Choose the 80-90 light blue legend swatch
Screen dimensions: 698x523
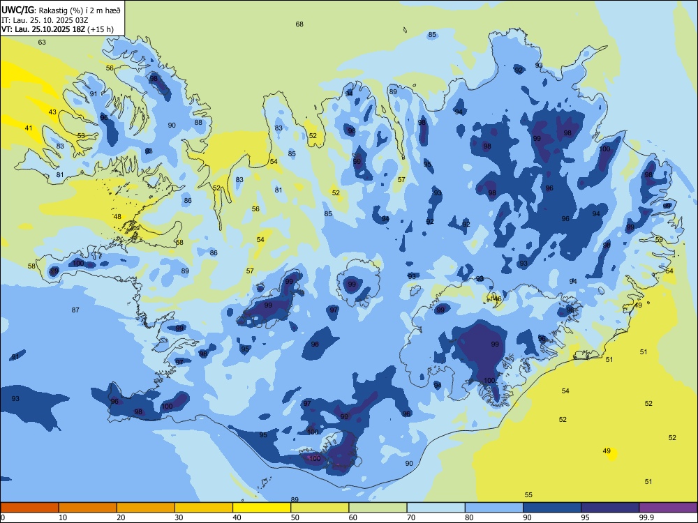(494, 508)
